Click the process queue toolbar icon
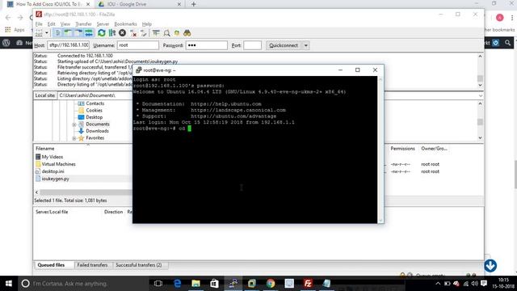The image size is (517, 291). coord(112,33)
